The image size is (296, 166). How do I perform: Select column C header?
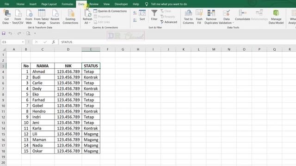point(43,49)
